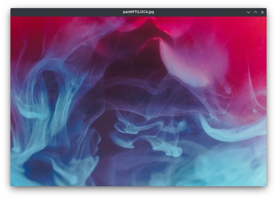This screenshot has width=277, height=199.
Task: Maximize the image viewer window
Action: pyautogui.click(x=255, y=12)
